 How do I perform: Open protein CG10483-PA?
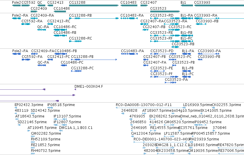pos(129,54)
